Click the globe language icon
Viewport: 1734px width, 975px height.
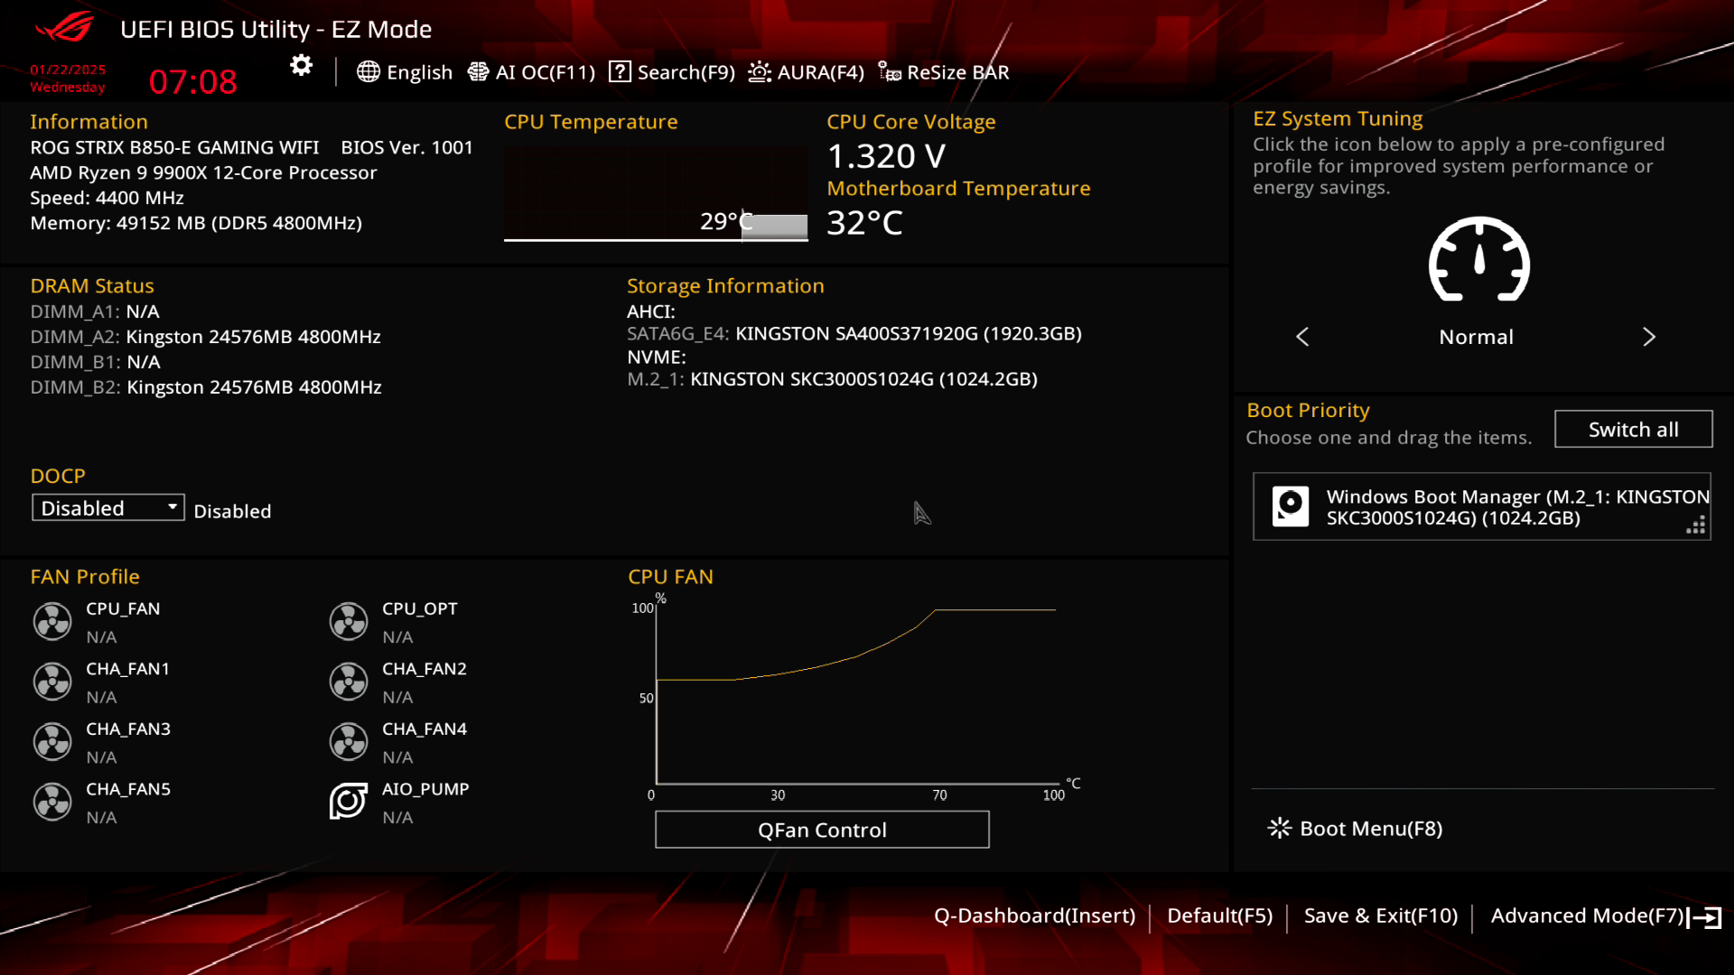click(x=368, y=72)
